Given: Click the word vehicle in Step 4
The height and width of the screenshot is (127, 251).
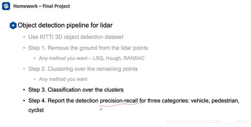Looking at the screenshot, I should pyautogui.click(x=200, y=101).
